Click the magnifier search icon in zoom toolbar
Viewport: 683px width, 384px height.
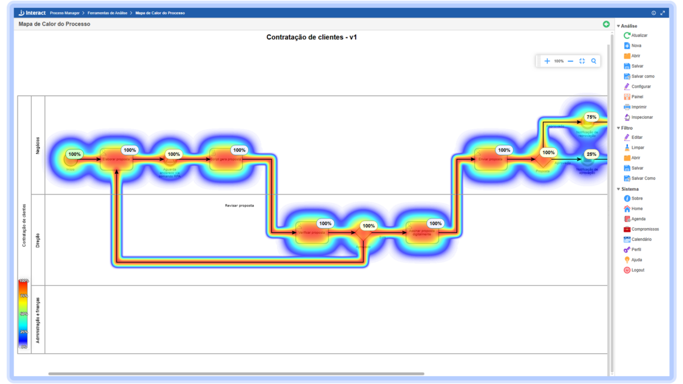click(594, 61)
